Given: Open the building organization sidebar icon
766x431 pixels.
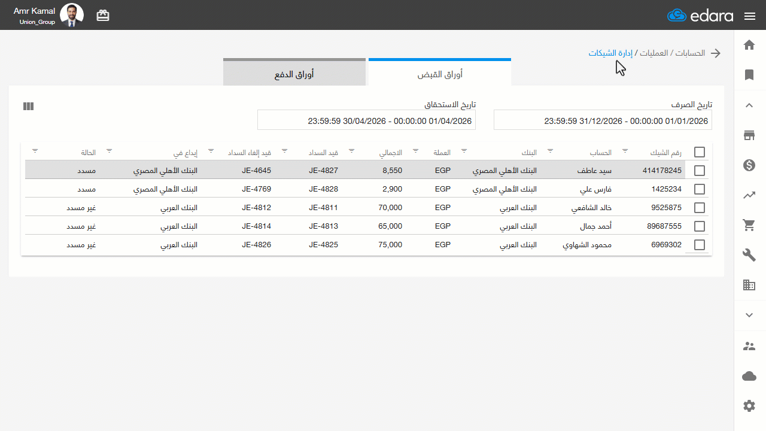Looking at the screenshot, I should coord(749,285).
